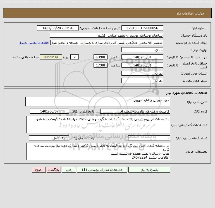Open مشاهده مدارک پیوستی (1) button
Viewport: 215px width, 208px height.
point(102,170)
